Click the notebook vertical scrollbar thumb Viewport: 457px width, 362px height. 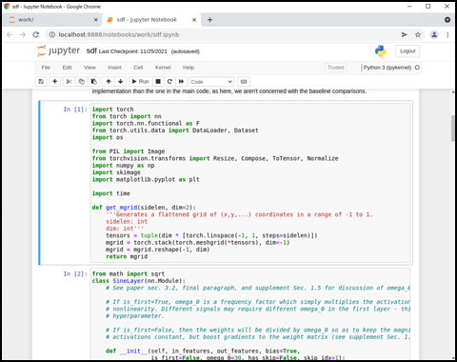[453, 129]
